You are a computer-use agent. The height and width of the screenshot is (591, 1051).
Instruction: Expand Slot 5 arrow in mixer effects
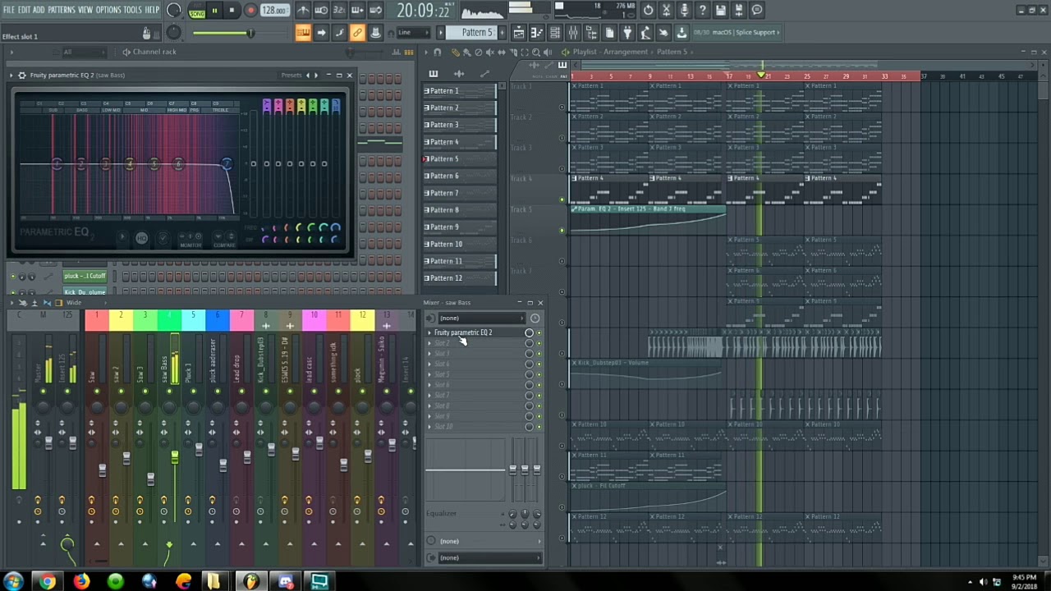click(429, 374)
